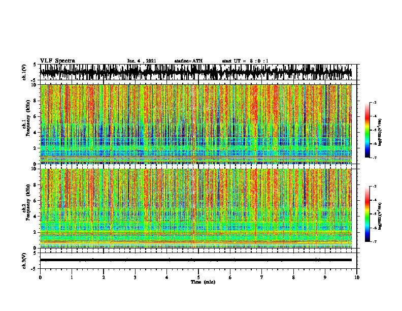The width and height of the screenshot is (402, 311).
Task: Click time axis tick label "1"
Action: point(72,277)
